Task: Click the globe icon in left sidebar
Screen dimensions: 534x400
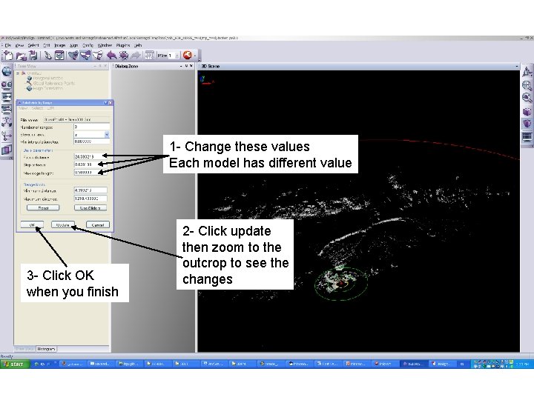Action: click(7, 72)
